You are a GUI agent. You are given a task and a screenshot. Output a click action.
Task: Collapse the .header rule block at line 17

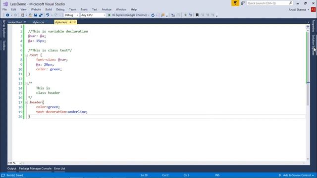click(x=26, y=102)
